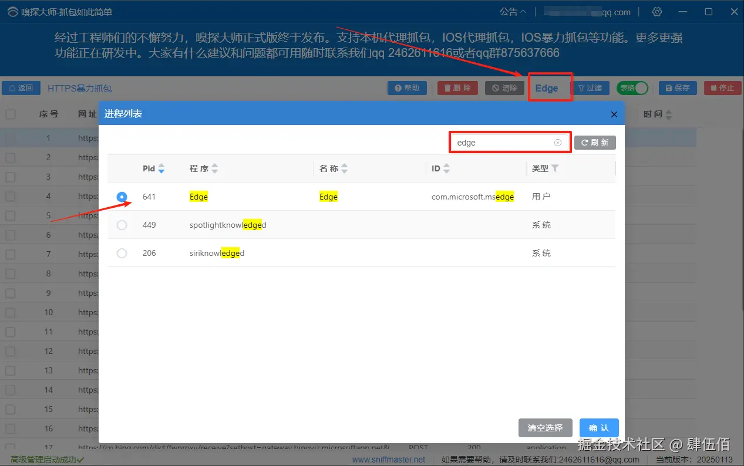Viewport: 744px width, 466px height.
Task: Open the 类型 column filter icon
Action: (555, 168)
